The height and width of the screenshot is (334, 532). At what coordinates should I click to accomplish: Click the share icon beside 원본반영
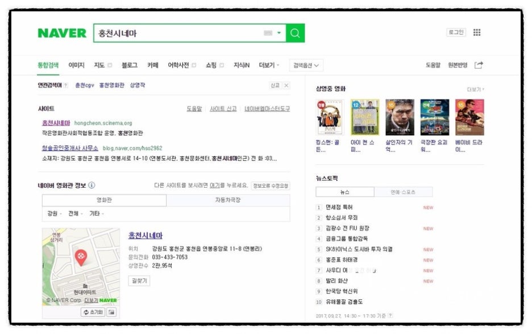coord(479,65)
